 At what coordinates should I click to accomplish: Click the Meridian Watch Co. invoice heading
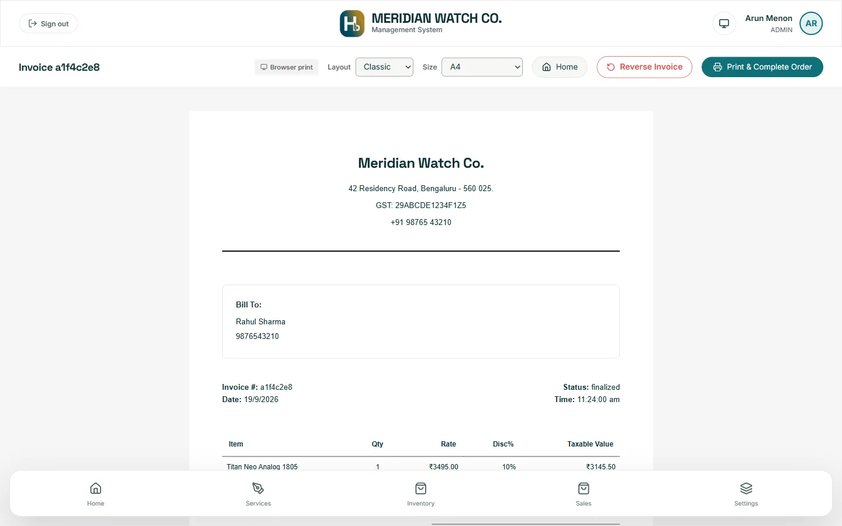(421, 163)
